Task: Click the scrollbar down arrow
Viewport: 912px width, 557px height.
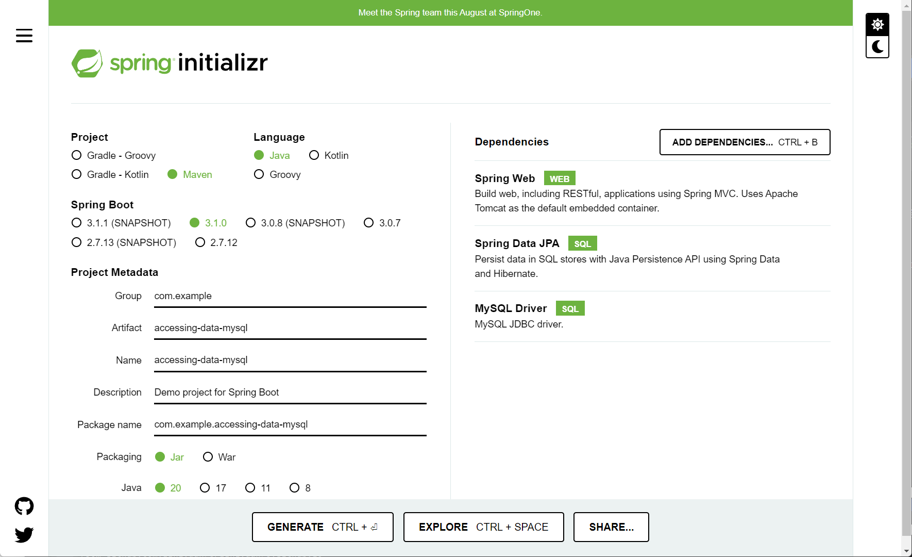Action: (x=907, y=551)
